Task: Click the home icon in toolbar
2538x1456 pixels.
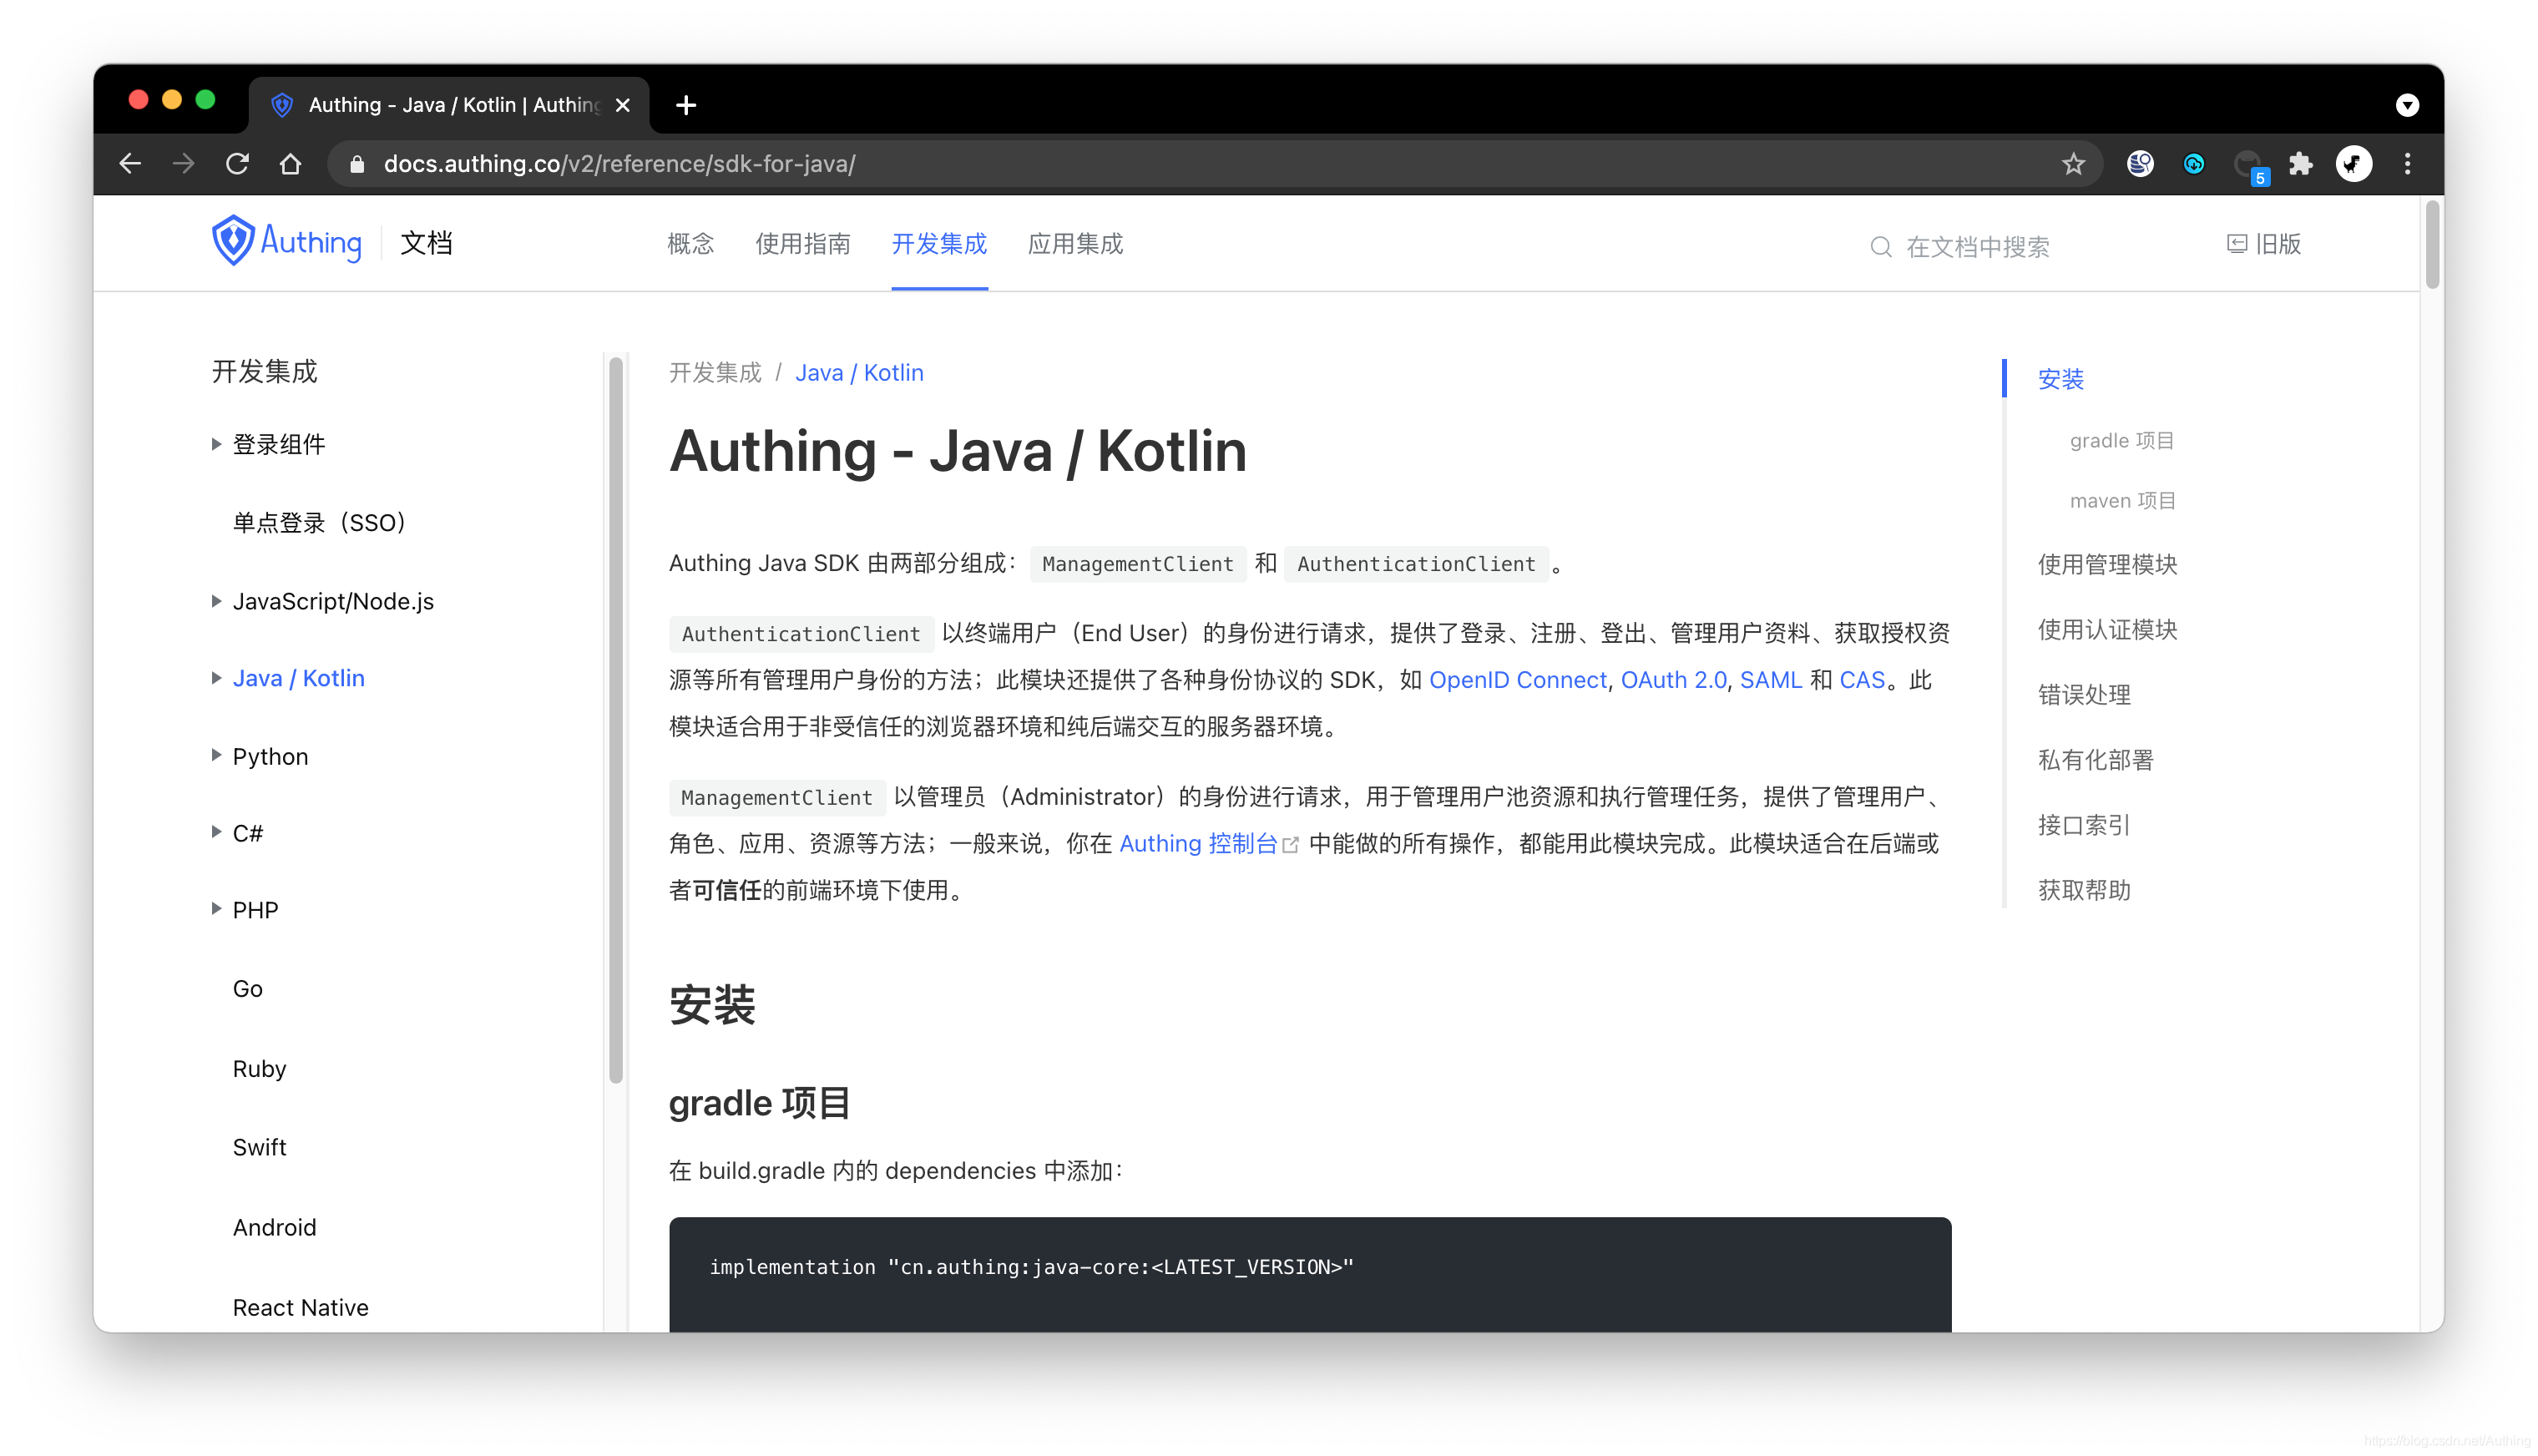Action: [290, 164]
